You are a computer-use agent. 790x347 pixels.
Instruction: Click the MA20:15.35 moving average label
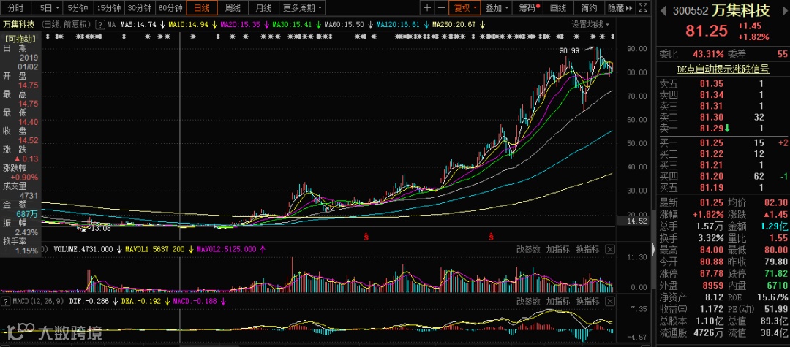tap(241, 24)
